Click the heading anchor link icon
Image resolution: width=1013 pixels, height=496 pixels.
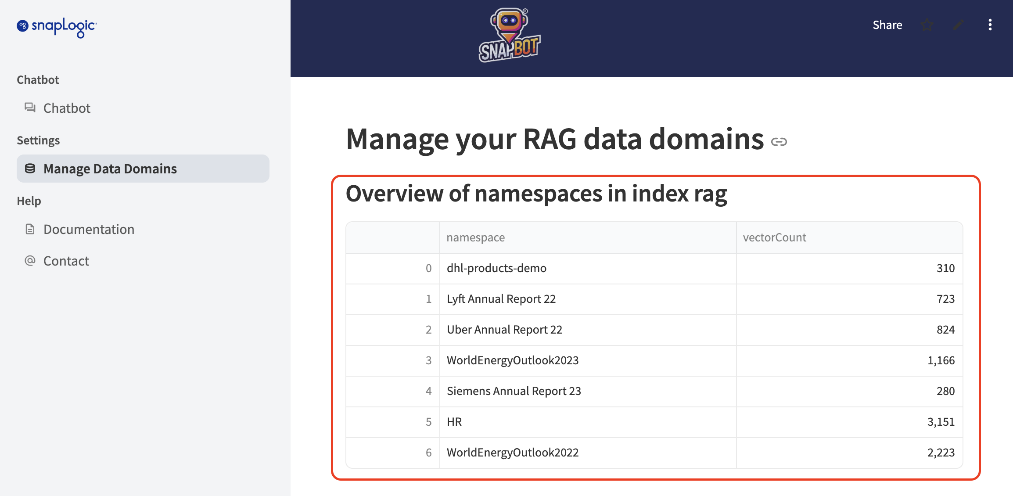(779, 142)
